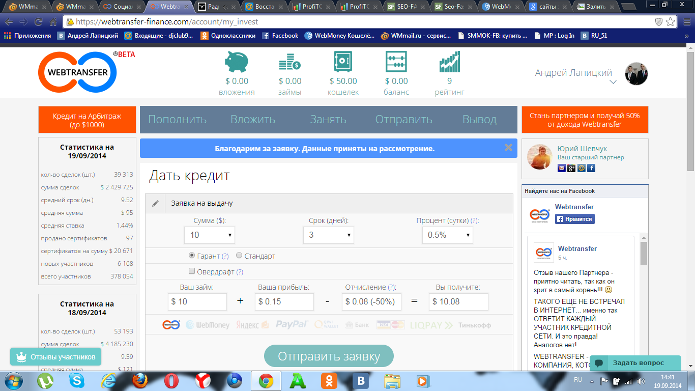695x391 pixels.
Task: Open the Вложить menu item
Action: tap(253, 120)
